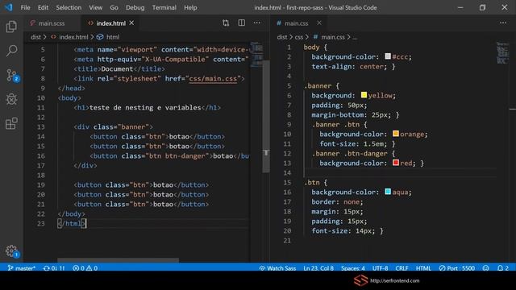Click the aqua color swatch

point(388,192)
